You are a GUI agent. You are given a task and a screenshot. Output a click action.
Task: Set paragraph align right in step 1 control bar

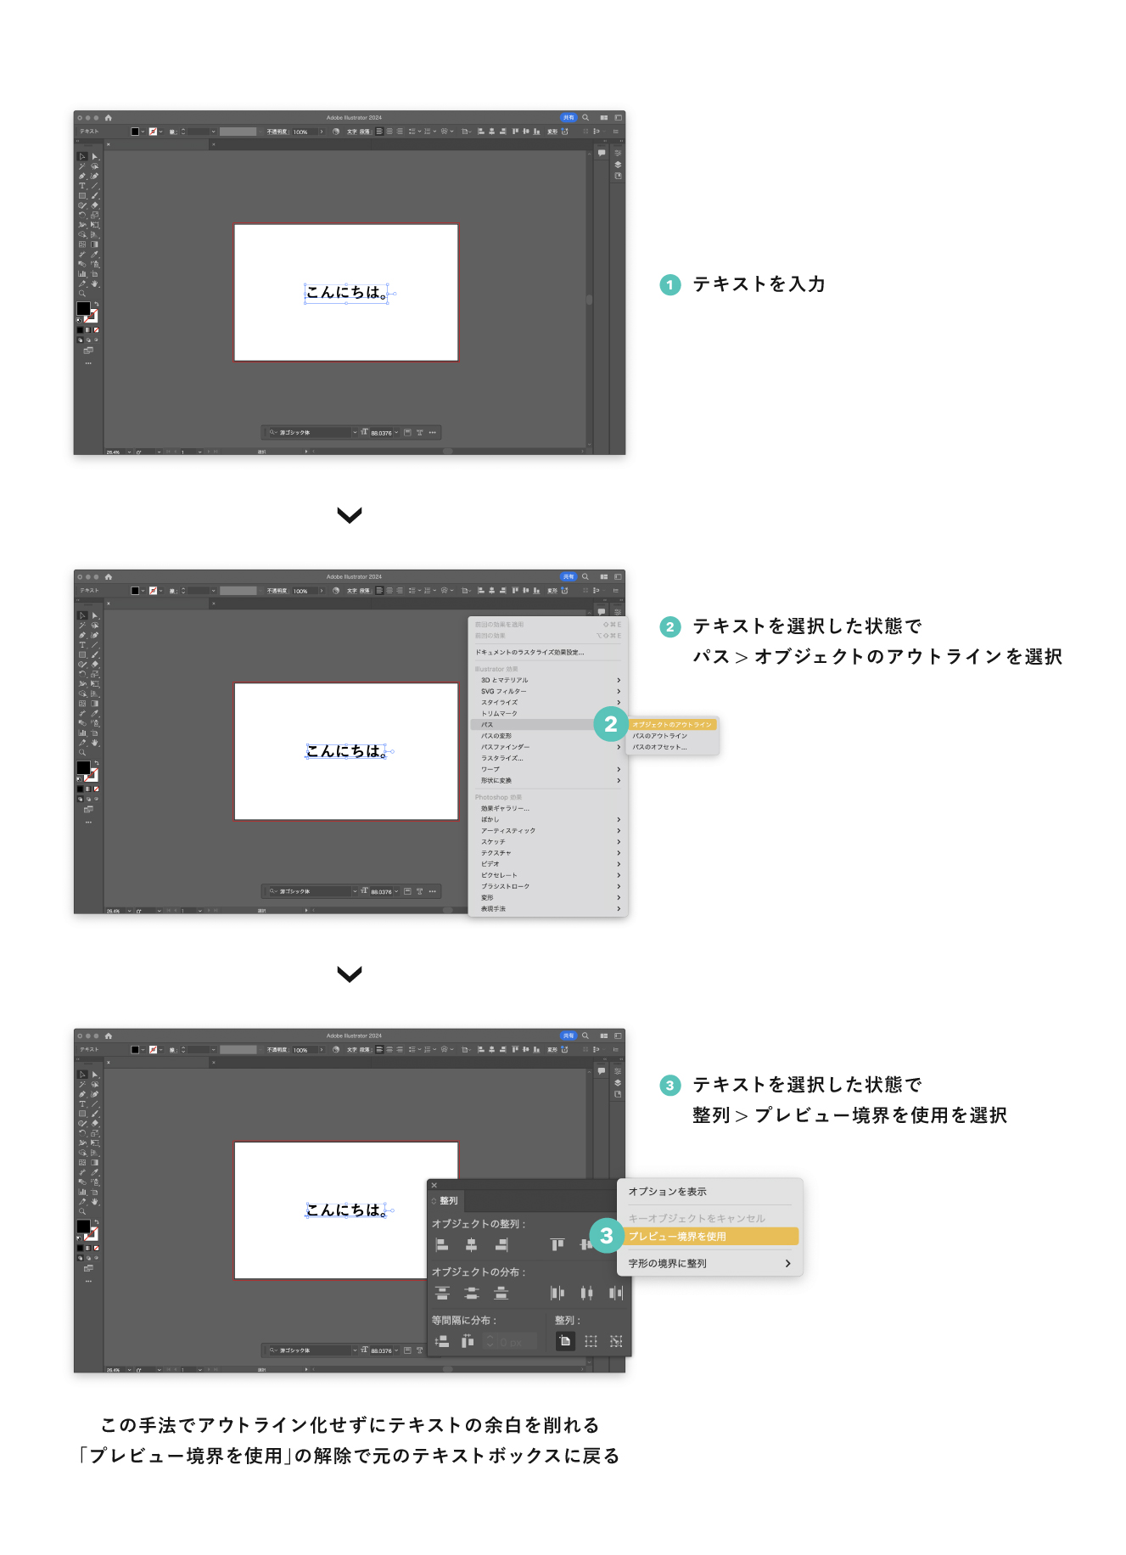point(400,132)
